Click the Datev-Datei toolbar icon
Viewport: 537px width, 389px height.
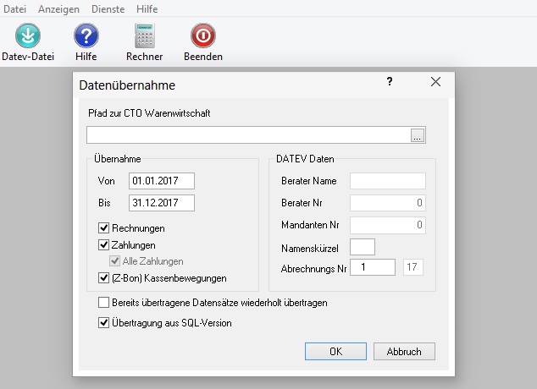28,36
